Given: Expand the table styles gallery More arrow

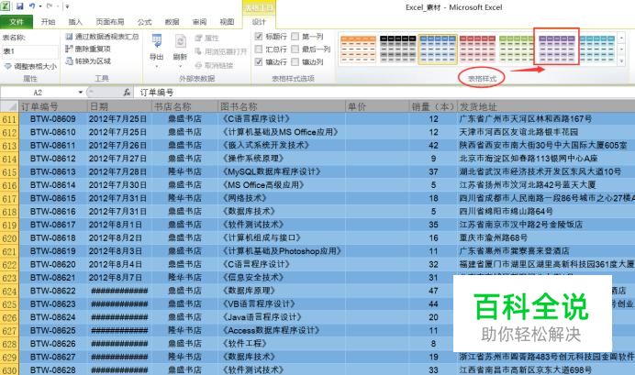Looking at the screenshot, I should click(x=621, y=62).
